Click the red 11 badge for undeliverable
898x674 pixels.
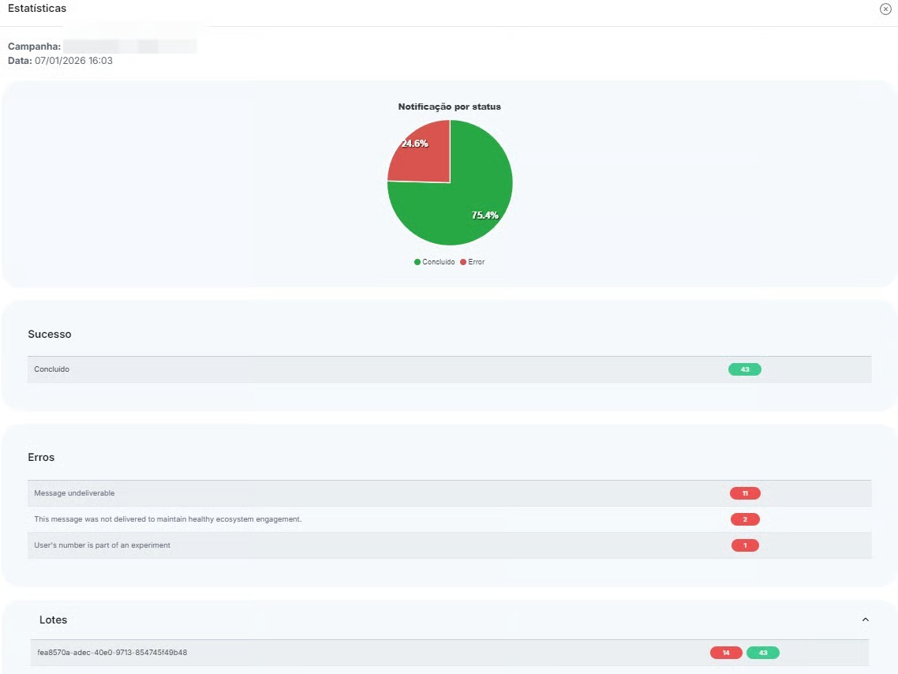tap(745, 493)
